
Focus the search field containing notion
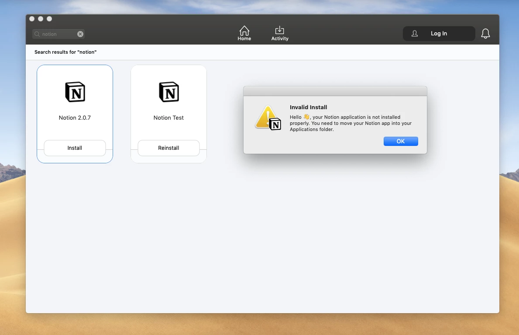(x=58, y=34)
